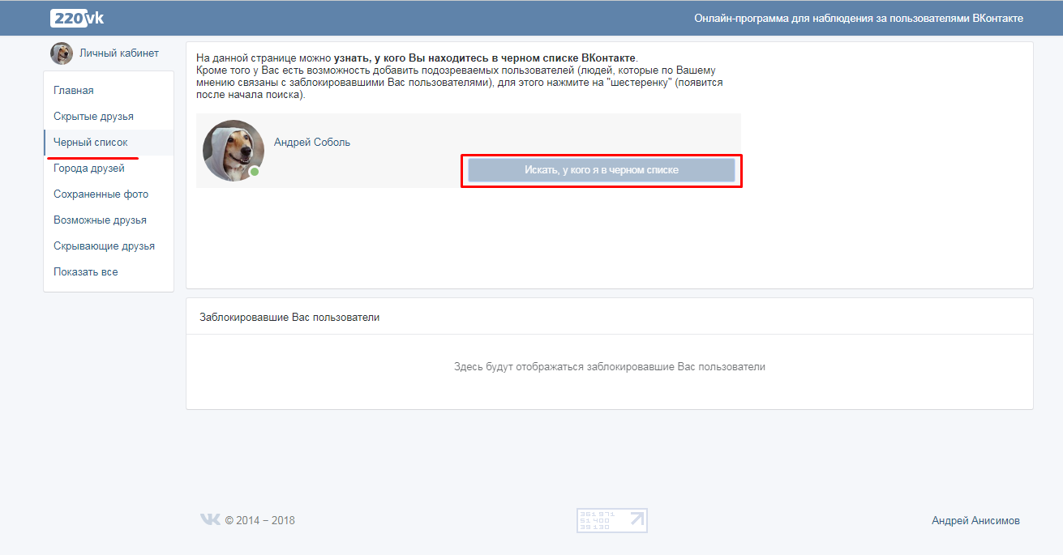Open Андрей Соболь's dog profile photo
1063x555 pixels.
[x=234, y=151]
